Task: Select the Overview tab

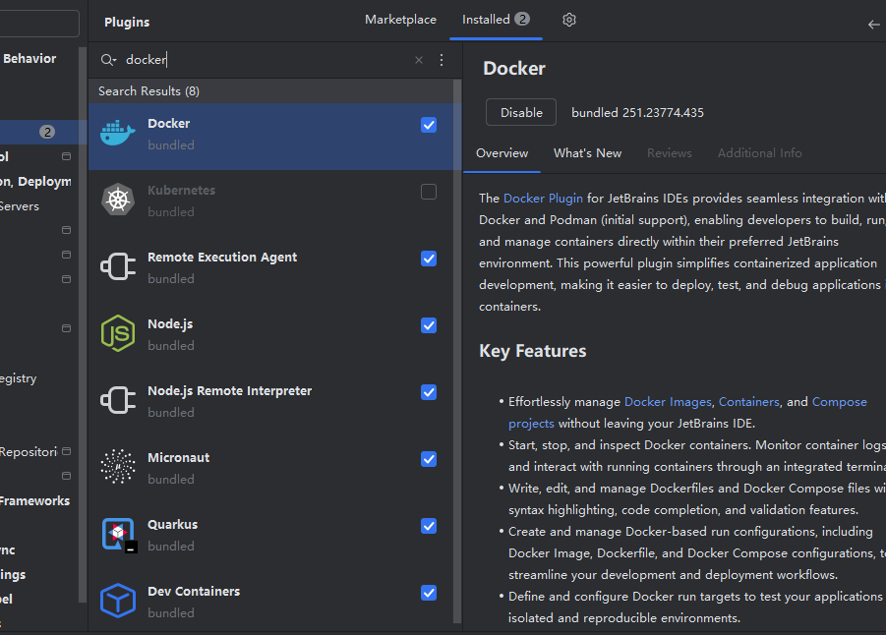Action: click(502, 153)
